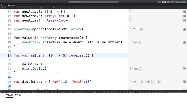Click line number 26 in the gutter
The image size is (187, 105).
(x=9, y=77)
